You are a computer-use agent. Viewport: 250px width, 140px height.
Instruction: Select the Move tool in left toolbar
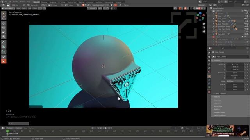pos(4,23)
